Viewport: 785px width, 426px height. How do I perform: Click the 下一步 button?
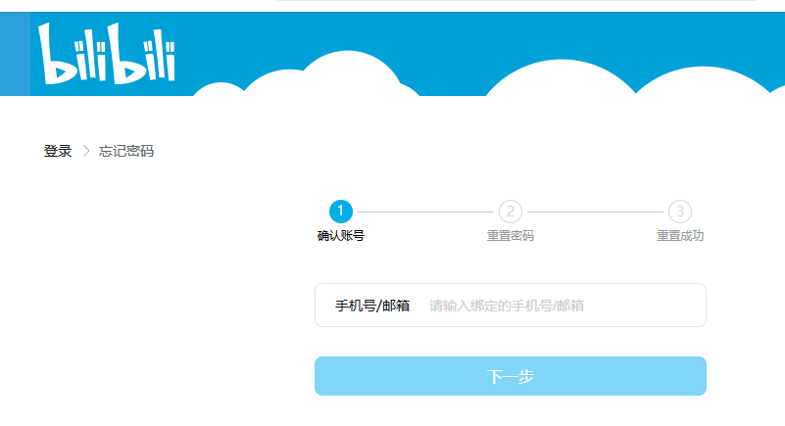tap(511, 376)
